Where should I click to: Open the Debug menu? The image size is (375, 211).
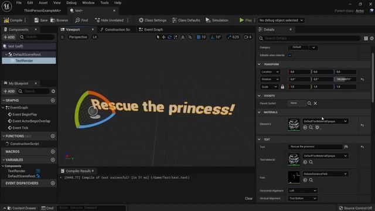click(71, 3)
